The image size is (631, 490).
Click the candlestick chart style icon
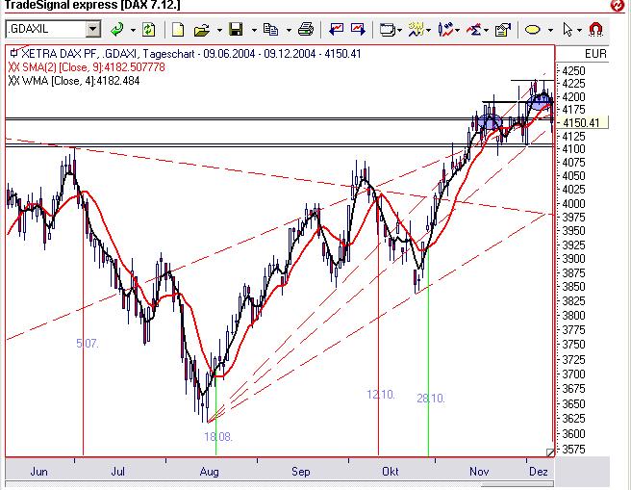(x=445, y=30)
